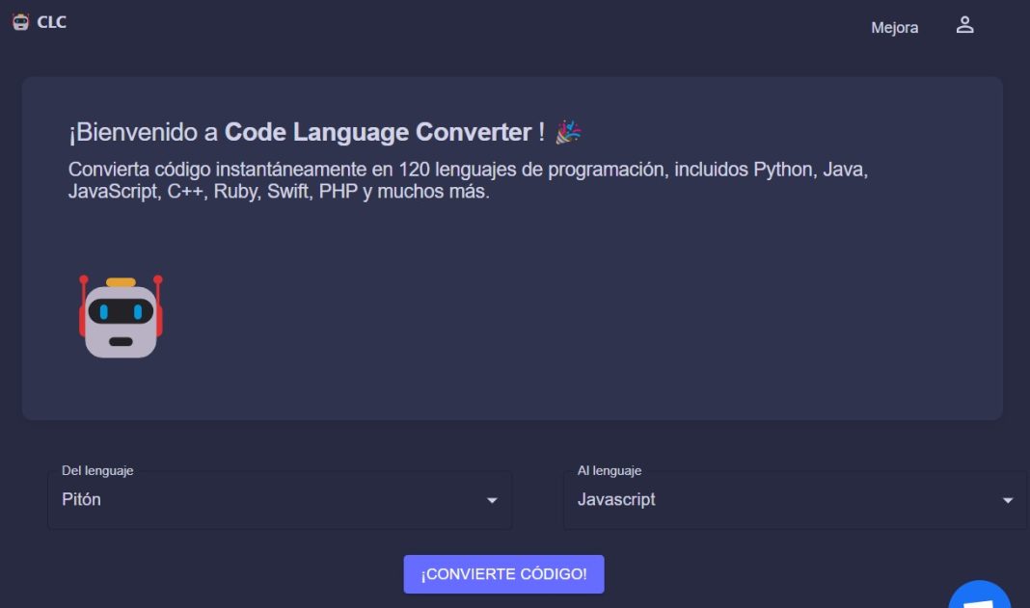Image resolution: width=1030 pixels, height=608 pixels.
Task: Open the Mejora menu item
Action: coord(895,28)
